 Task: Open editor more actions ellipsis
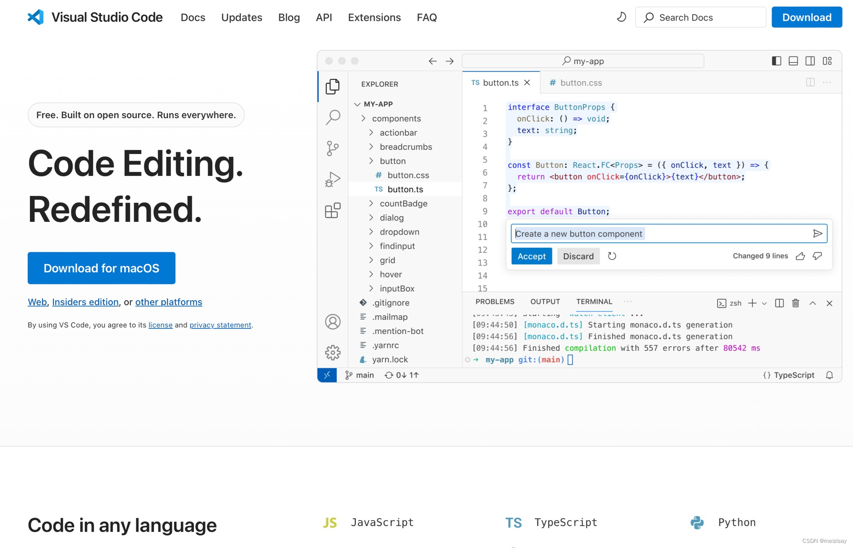827,82
